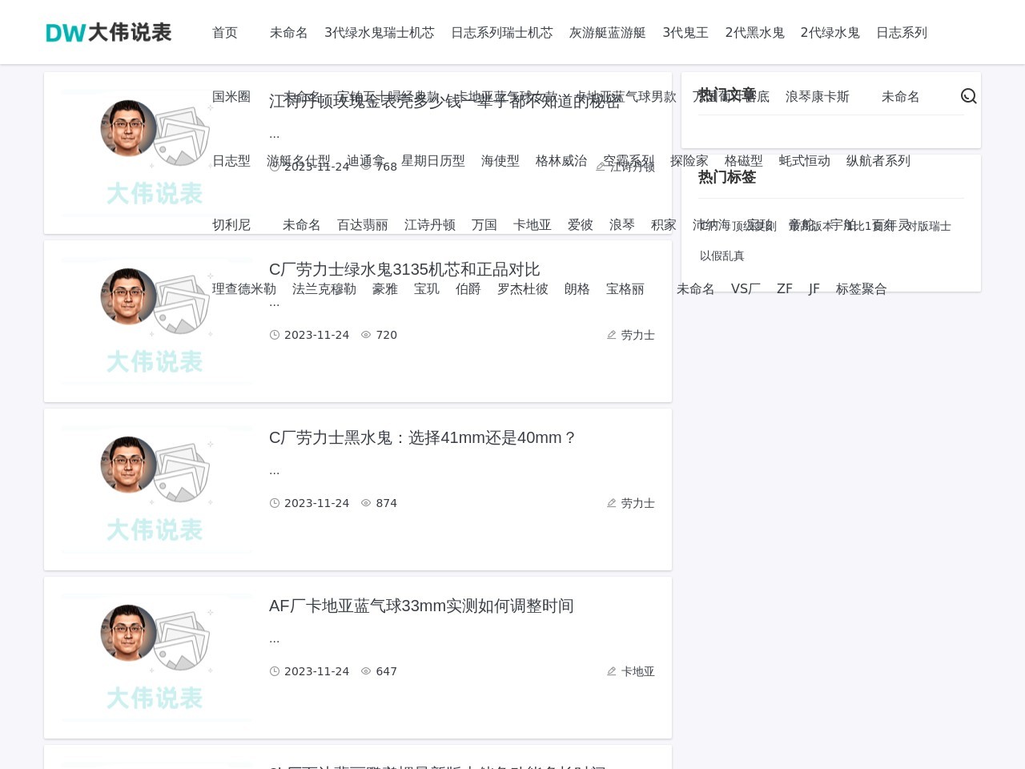Open the 标签聚合 tag link
Screen dimensions: 1025x769
point(862,288)
